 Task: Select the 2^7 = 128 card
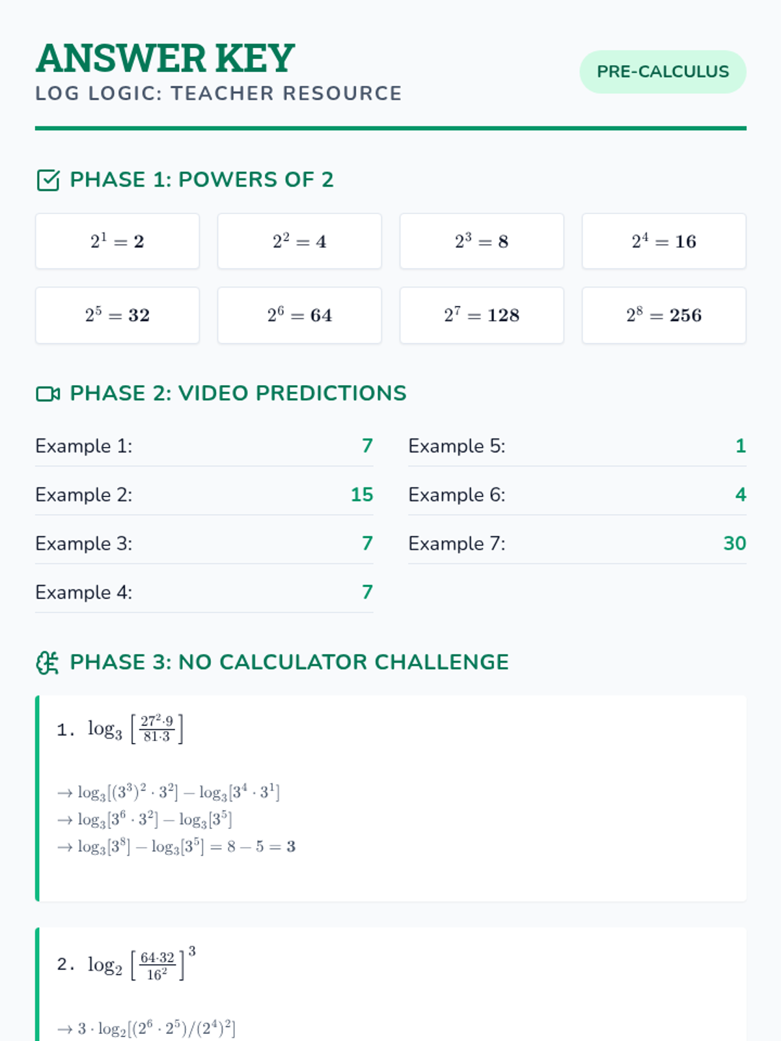[x=482, y=316]
